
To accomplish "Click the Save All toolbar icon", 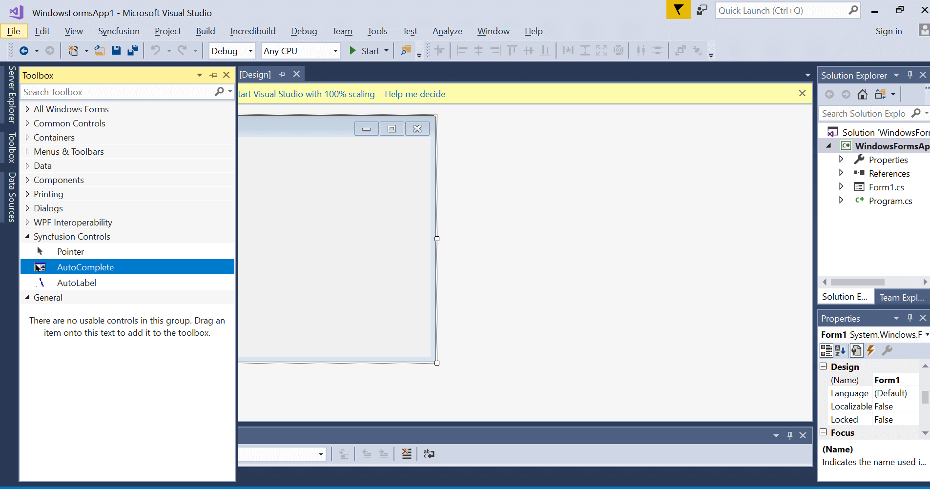I will (x=132, y=50).
